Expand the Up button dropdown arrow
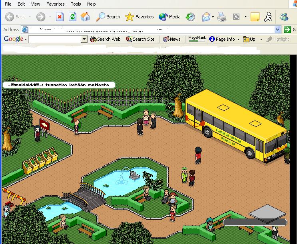Screen dimensions: 297x244 pyautogui.click(x=261, y=40)
